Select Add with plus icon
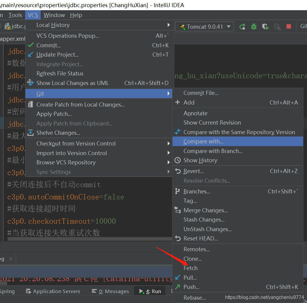 coord(238,103)
